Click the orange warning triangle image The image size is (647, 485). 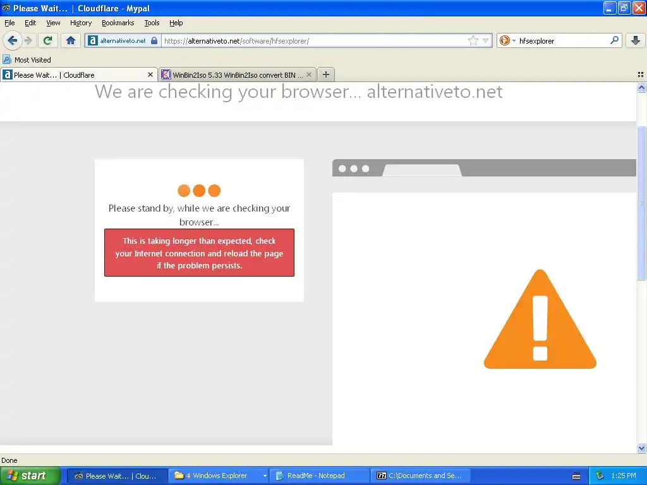540,319
